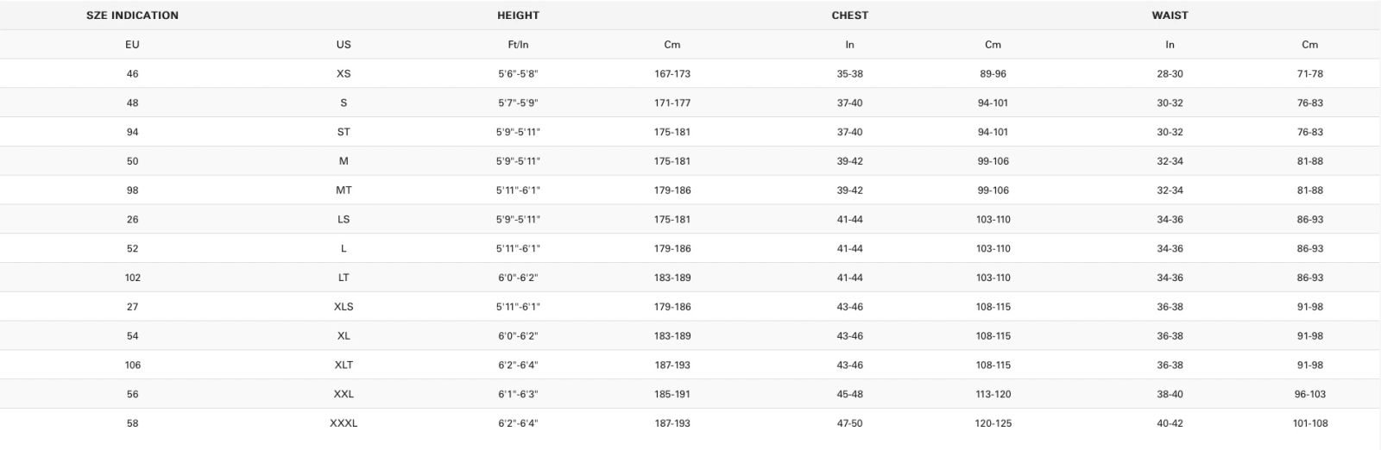This screenshot has height=450, width=1381.
Task: Select the 120-125 chest cm value
Action: [993, 423]
